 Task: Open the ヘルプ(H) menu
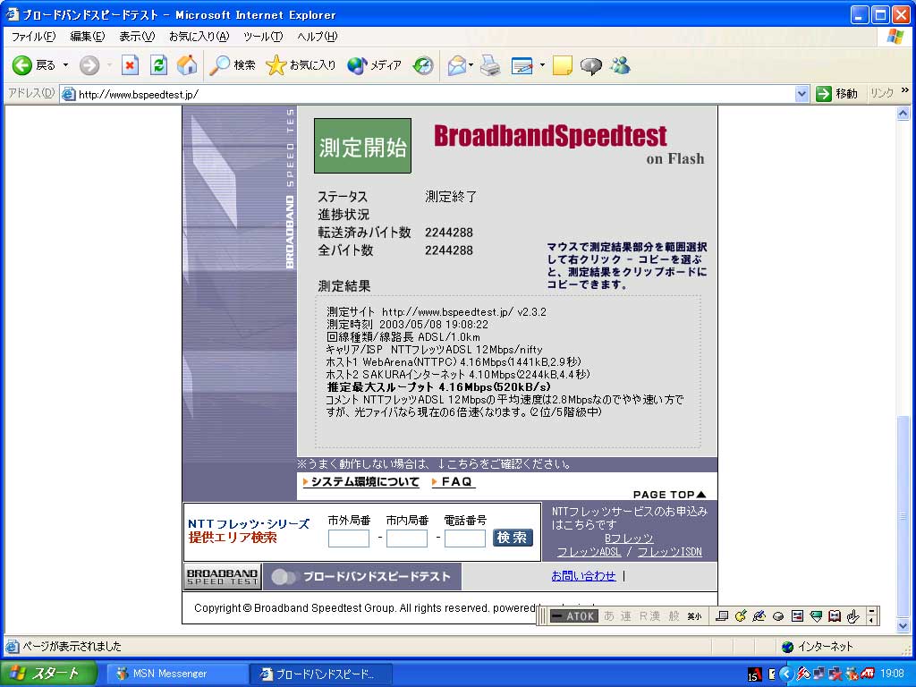(x=318, y=36)
